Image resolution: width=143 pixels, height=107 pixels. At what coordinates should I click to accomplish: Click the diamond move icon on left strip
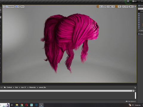[1, 10]
